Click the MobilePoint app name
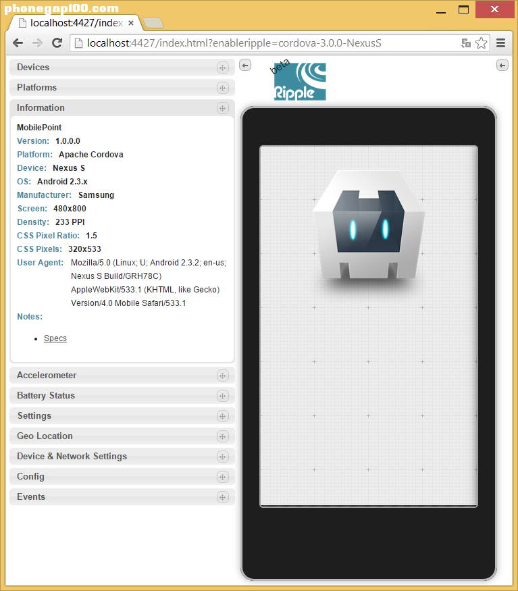518x591 pixels. coord(39,128)
